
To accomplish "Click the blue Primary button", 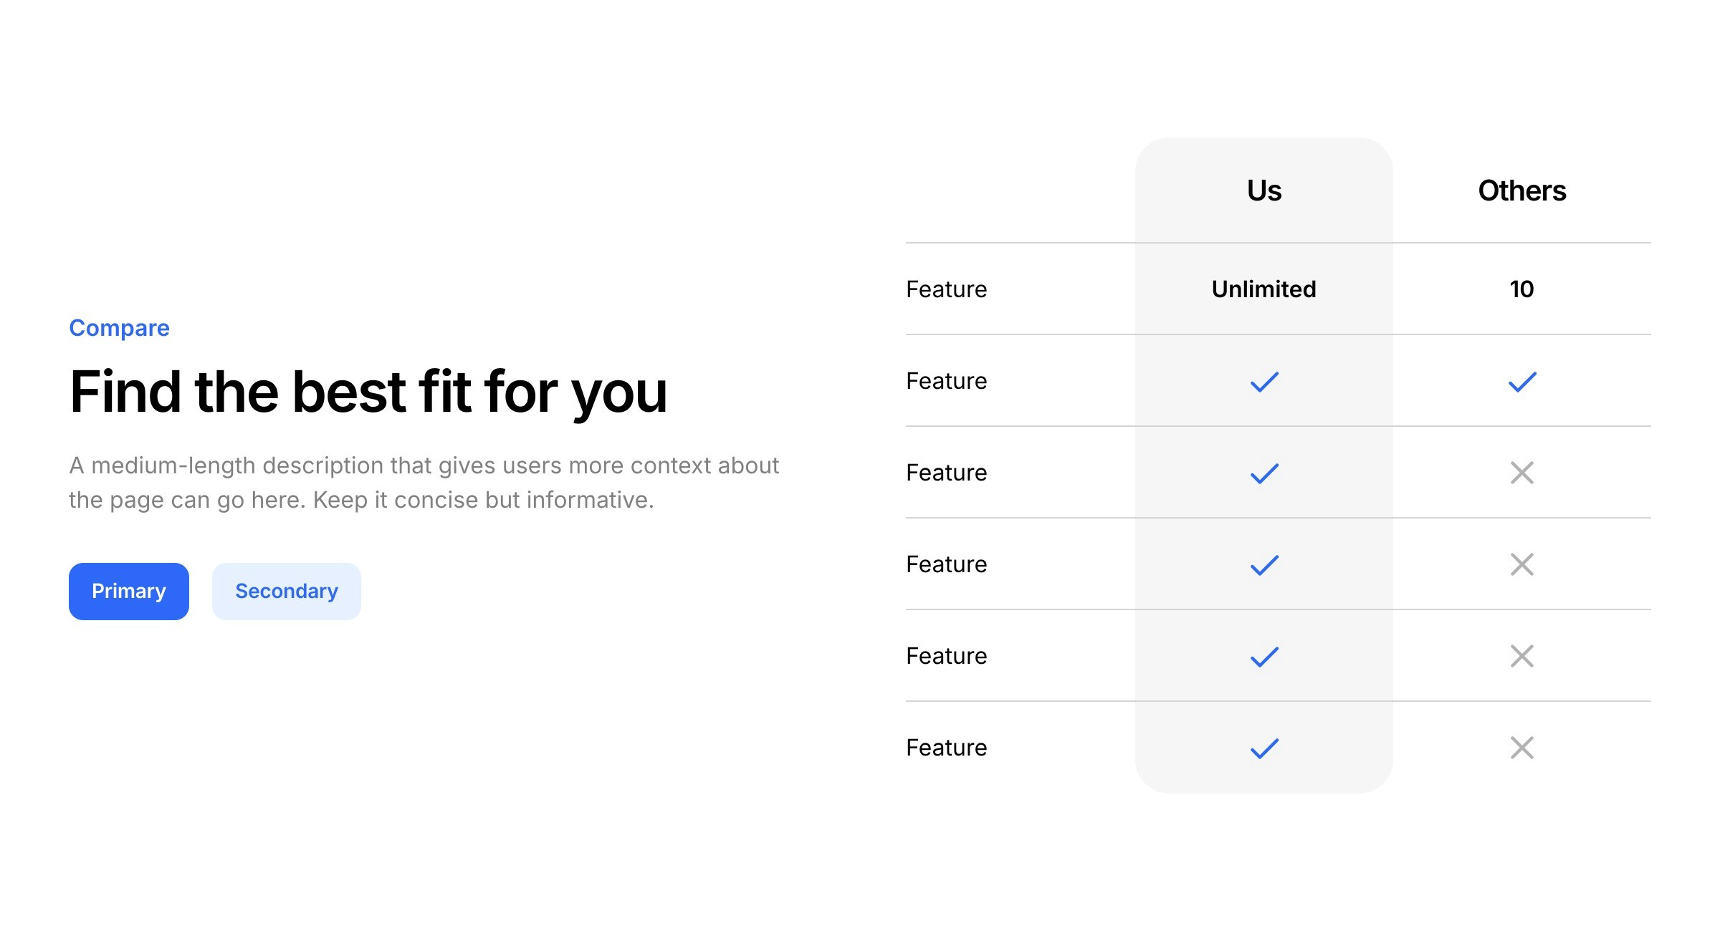I will [129, 592].
